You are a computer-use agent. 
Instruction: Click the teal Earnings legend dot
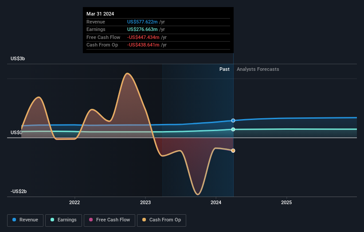52,220
